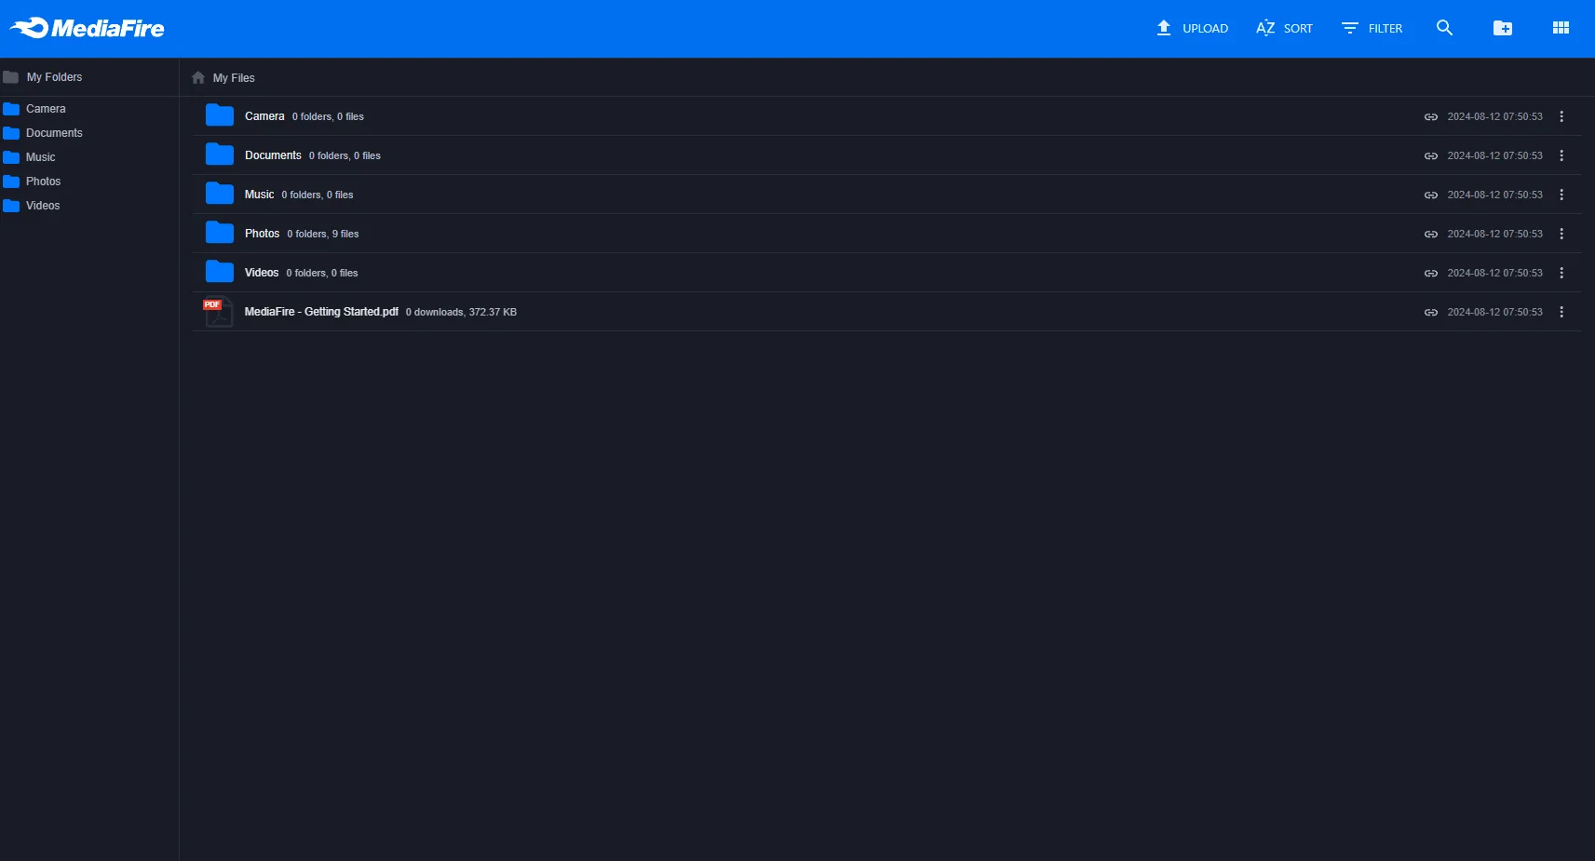Click the Photos folder icon in list

click(220, 233)
